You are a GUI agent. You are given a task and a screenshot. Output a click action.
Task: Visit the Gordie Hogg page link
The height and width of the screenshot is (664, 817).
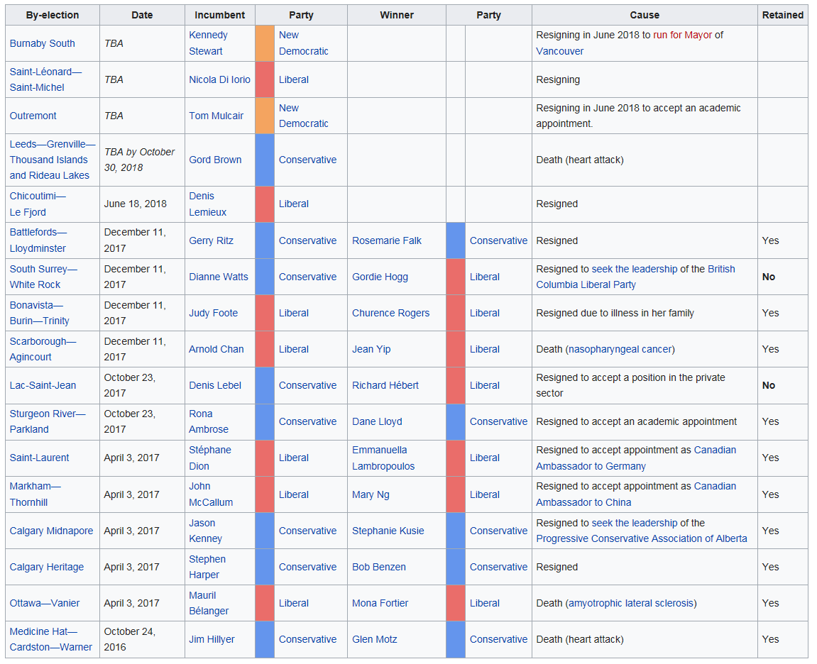coord(380,277)
